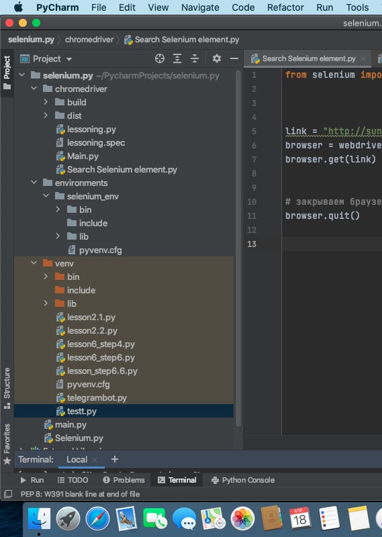Add a new terminal session with plus
The height and width of the screenshot is (537, 382).
115,459
